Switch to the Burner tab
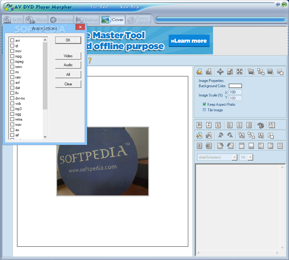289x260 pixels. [x=87, y=20]
